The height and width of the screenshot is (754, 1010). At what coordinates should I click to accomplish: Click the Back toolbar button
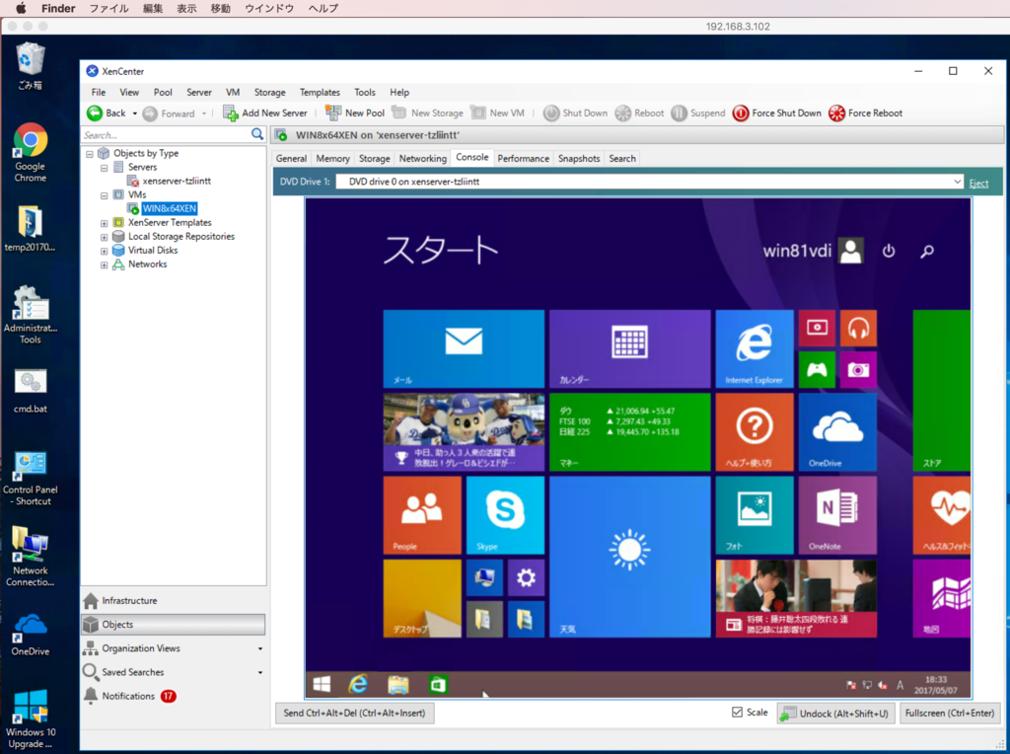(107, 113)
